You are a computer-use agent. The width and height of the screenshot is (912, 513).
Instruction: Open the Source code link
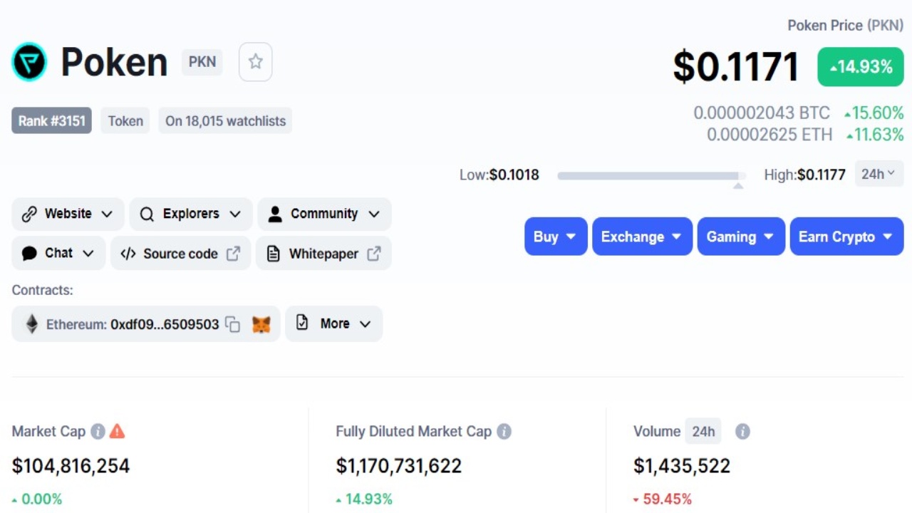[180, 253]
